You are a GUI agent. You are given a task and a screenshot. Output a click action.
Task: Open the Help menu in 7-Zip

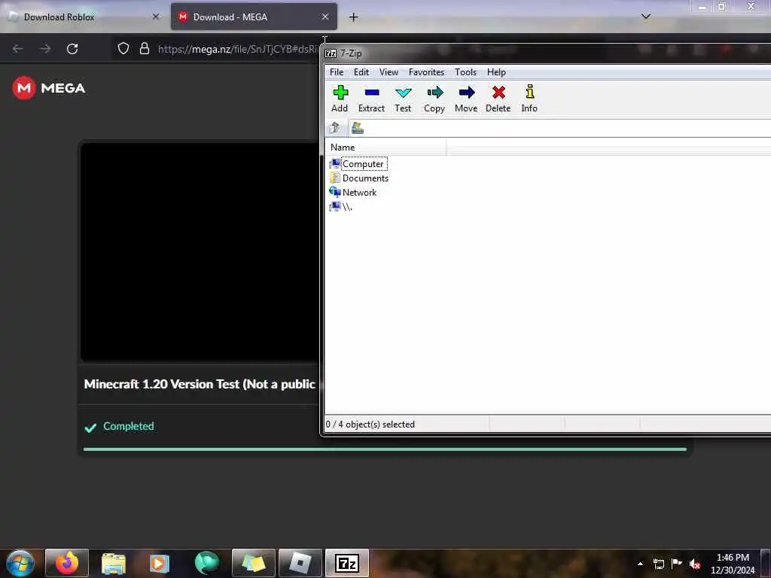(497, 72)
